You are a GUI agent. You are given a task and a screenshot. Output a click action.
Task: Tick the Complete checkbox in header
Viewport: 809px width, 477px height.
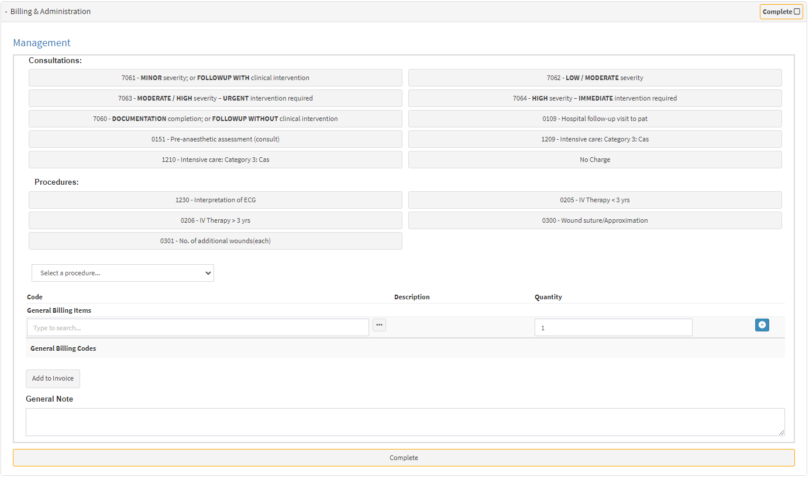[797, 12]
